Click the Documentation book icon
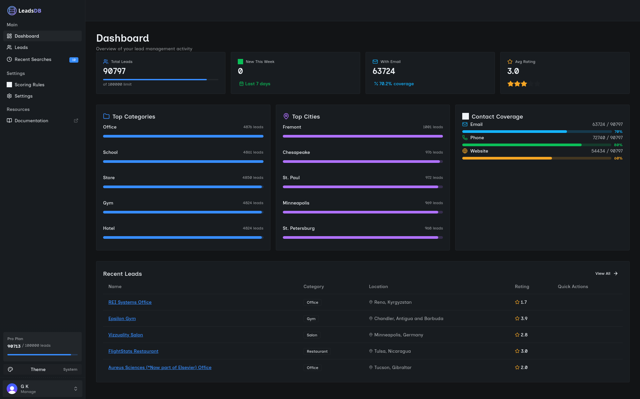 point(9,121)
